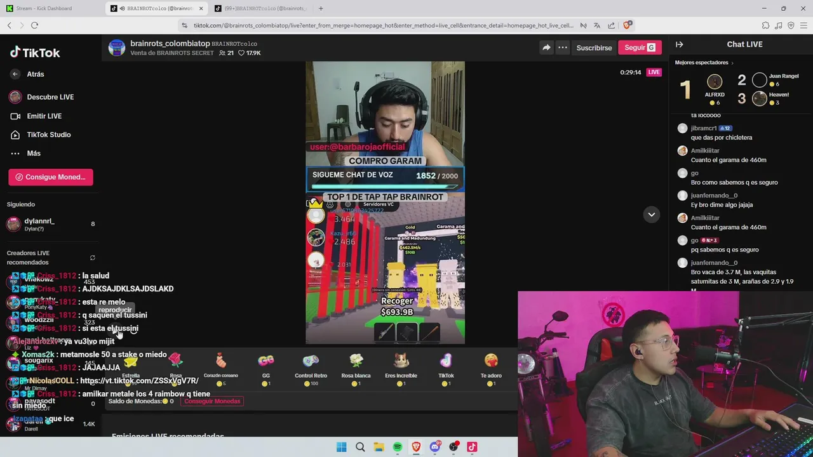
Task: Open Windows taskbar Search
Action: click(x=360, y=447)
